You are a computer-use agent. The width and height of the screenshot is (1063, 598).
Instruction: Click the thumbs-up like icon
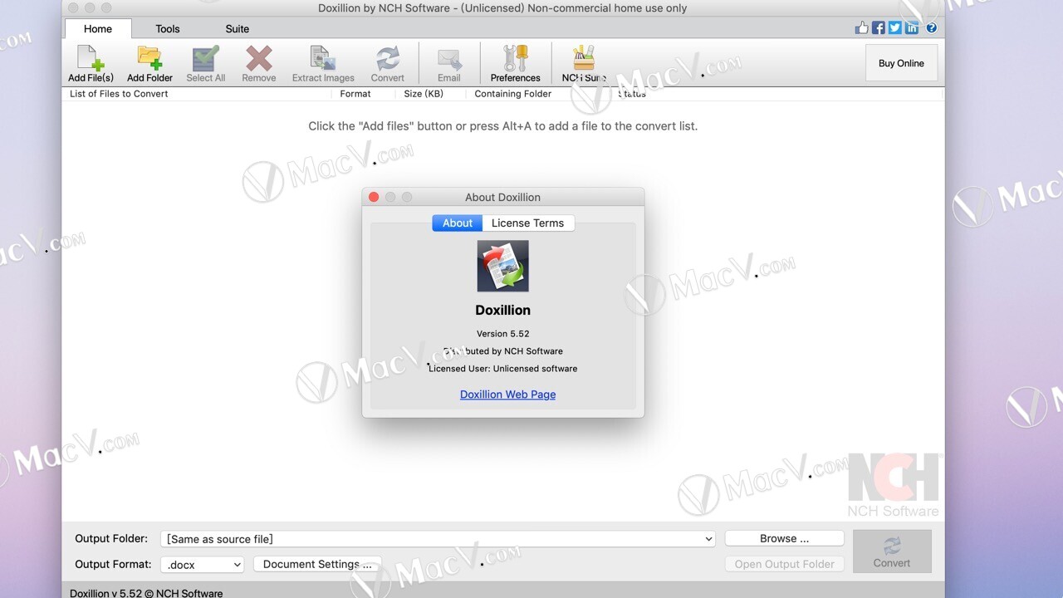(x=861, y=28)
